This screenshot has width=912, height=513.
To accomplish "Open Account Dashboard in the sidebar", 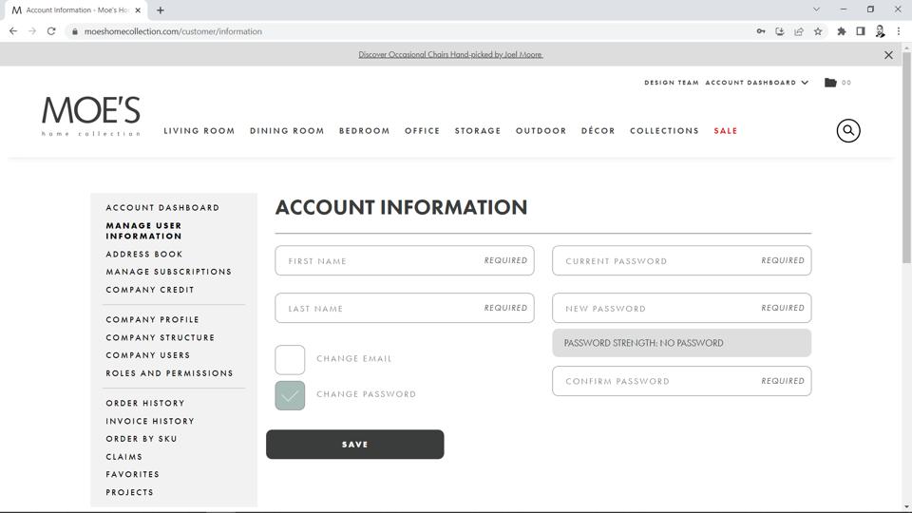I will [162, 208].
